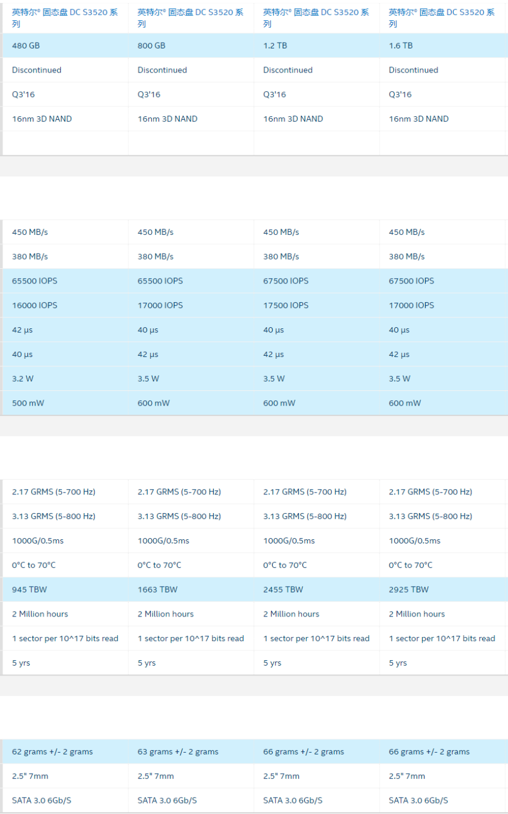Viewport: 508px width, 814px height.
Task: Click 16nm 3D NAND in the 1.6 TB column
Action: click(419, 119)
